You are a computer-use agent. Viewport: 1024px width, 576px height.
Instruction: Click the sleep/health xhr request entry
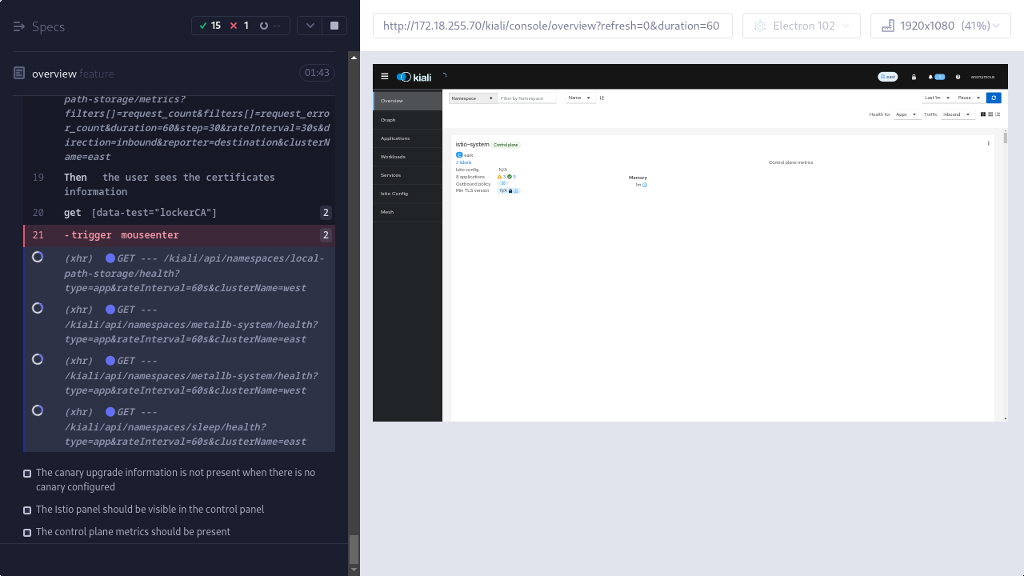[179, 426]
